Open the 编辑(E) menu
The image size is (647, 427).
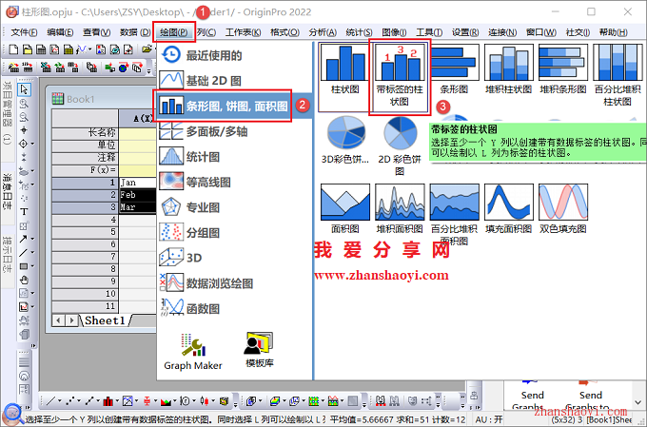click(60, 32)
